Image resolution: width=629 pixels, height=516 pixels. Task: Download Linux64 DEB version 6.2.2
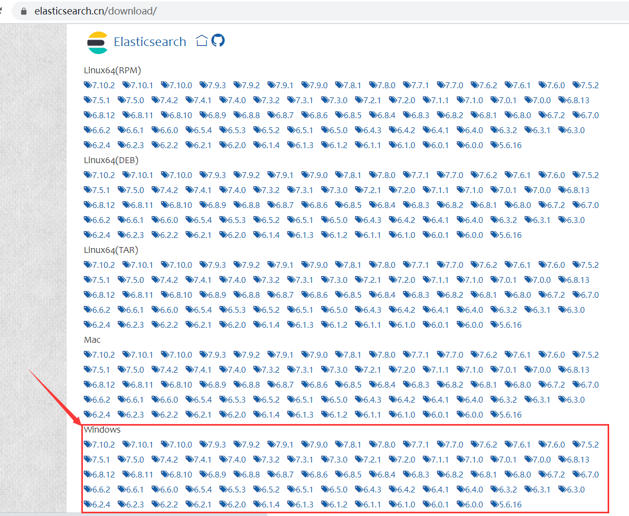(x=165, y=235)
